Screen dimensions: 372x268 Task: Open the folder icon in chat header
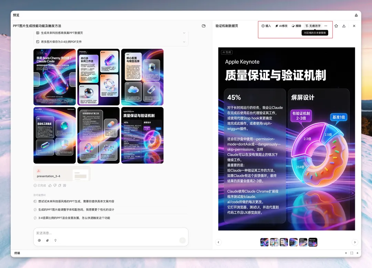click(204, 26)
